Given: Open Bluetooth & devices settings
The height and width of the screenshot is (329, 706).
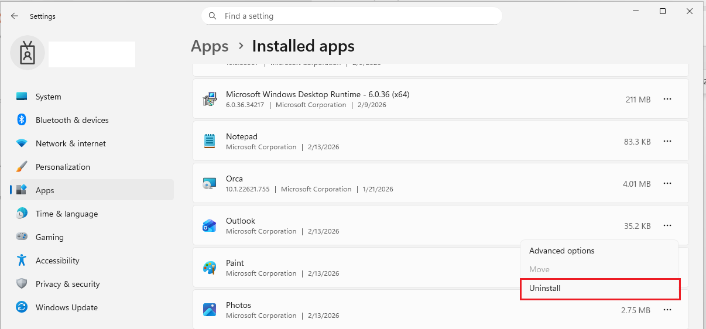Looking at the screenshot, I should (x=92, y=120).
